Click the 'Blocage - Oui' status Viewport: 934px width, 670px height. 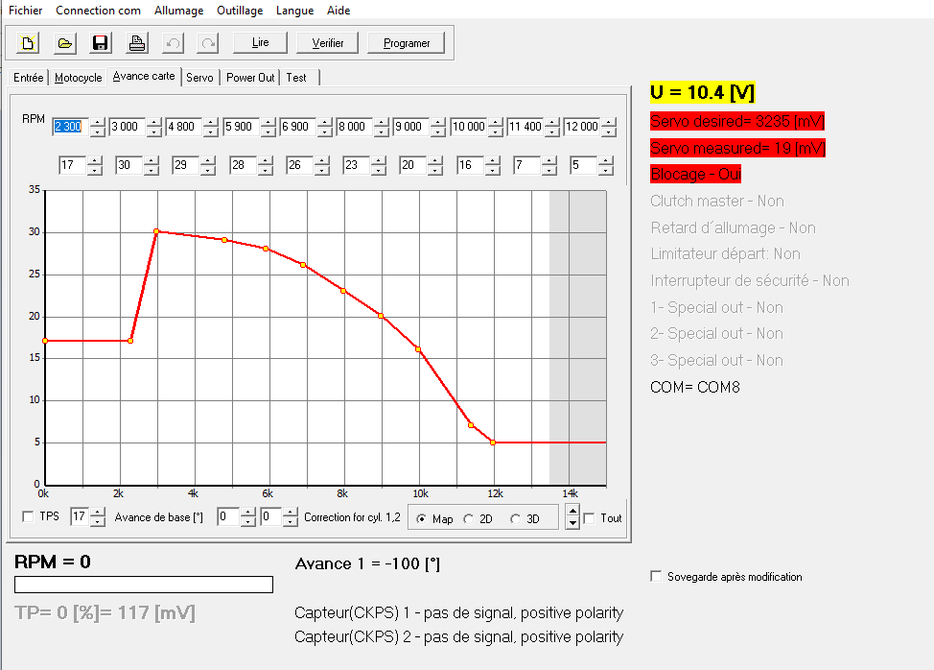tap(696, 174)
